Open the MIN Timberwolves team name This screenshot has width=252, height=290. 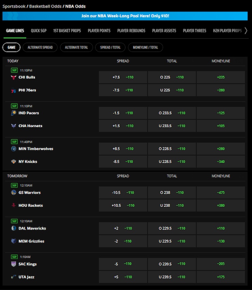coord(36,149)
